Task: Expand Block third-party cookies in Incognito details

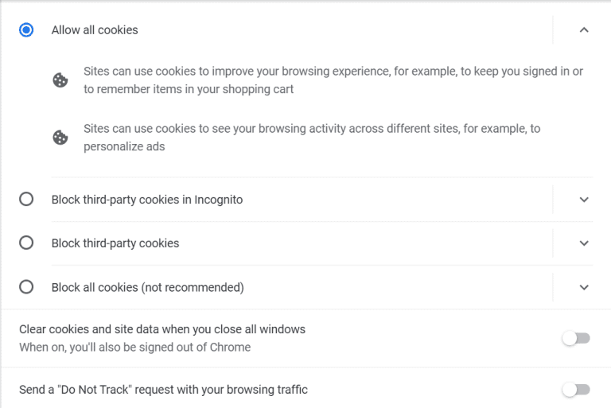Action: pos(584,200)
